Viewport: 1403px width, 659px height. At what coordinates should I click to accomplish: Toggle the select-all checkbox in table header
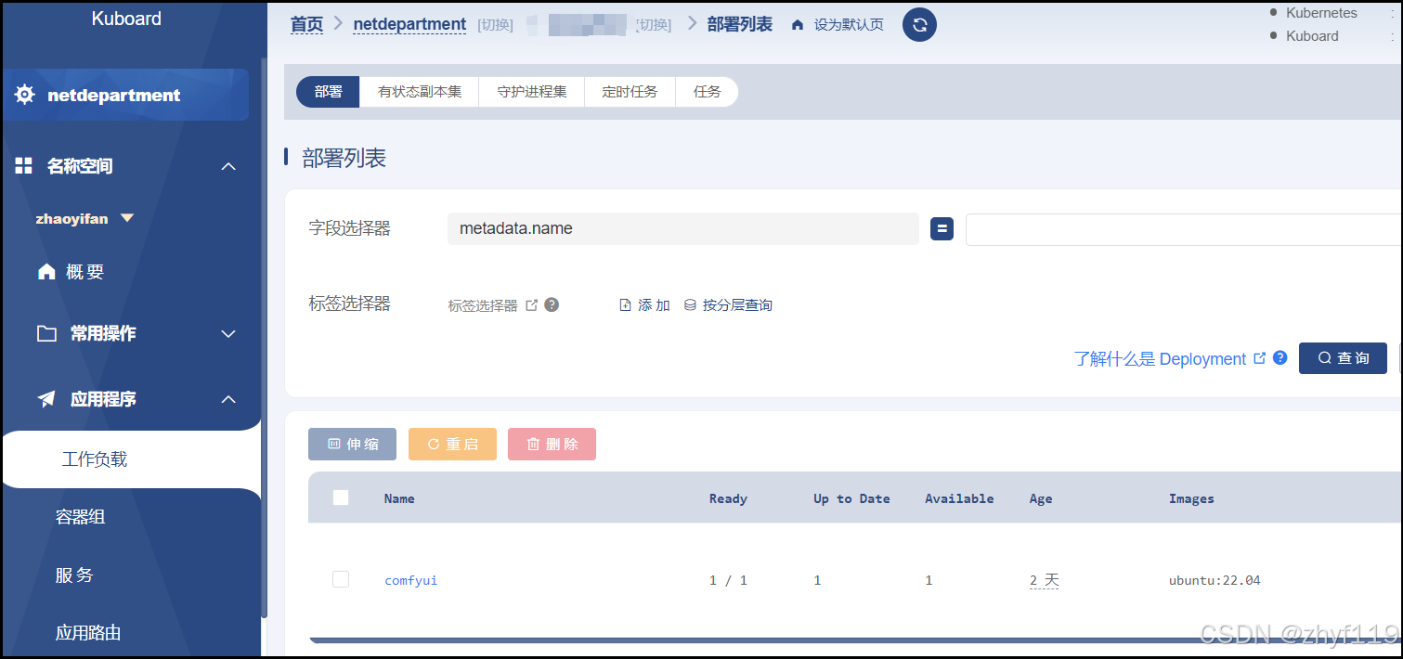coord(341,497)
